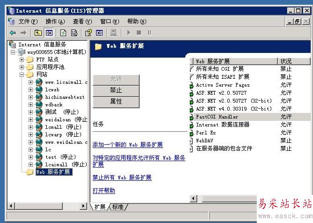Viewport: 313px width, 223px height.
Task: Click the 网站 folder icon
Action: (x=30, y=74)
